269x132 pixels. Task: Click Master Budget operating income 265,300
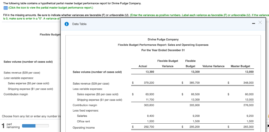point(249,127)
